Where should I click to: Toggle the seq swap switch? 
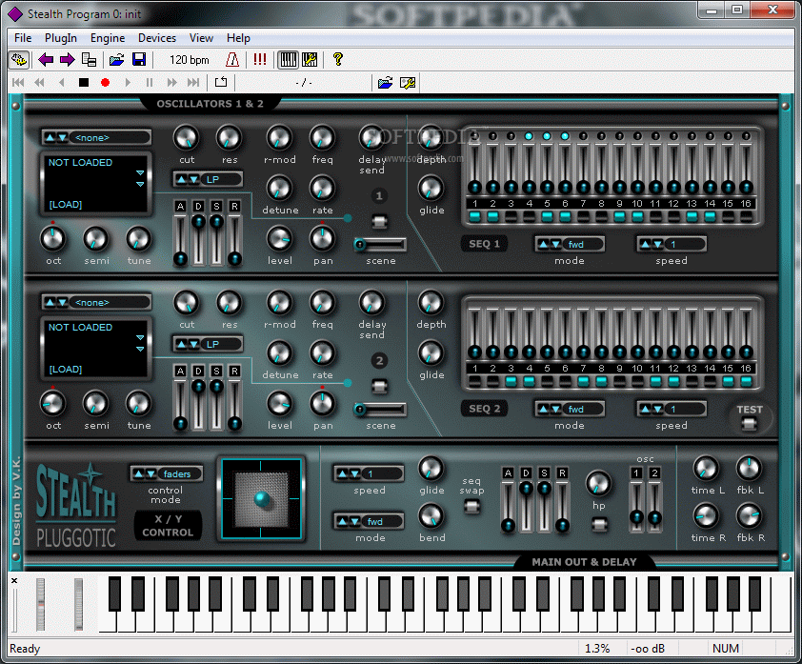tap(471, 507)
